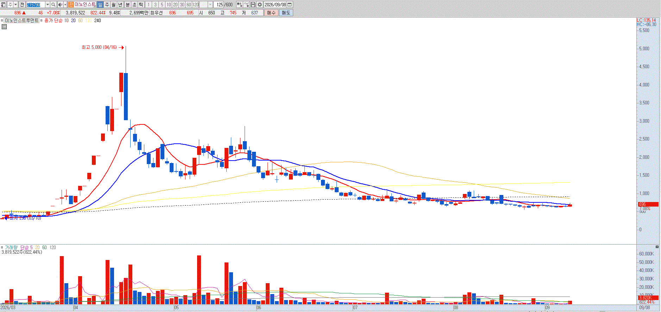
Task: Expand the stock code history dropdown
Action: [x=48, y=5]
